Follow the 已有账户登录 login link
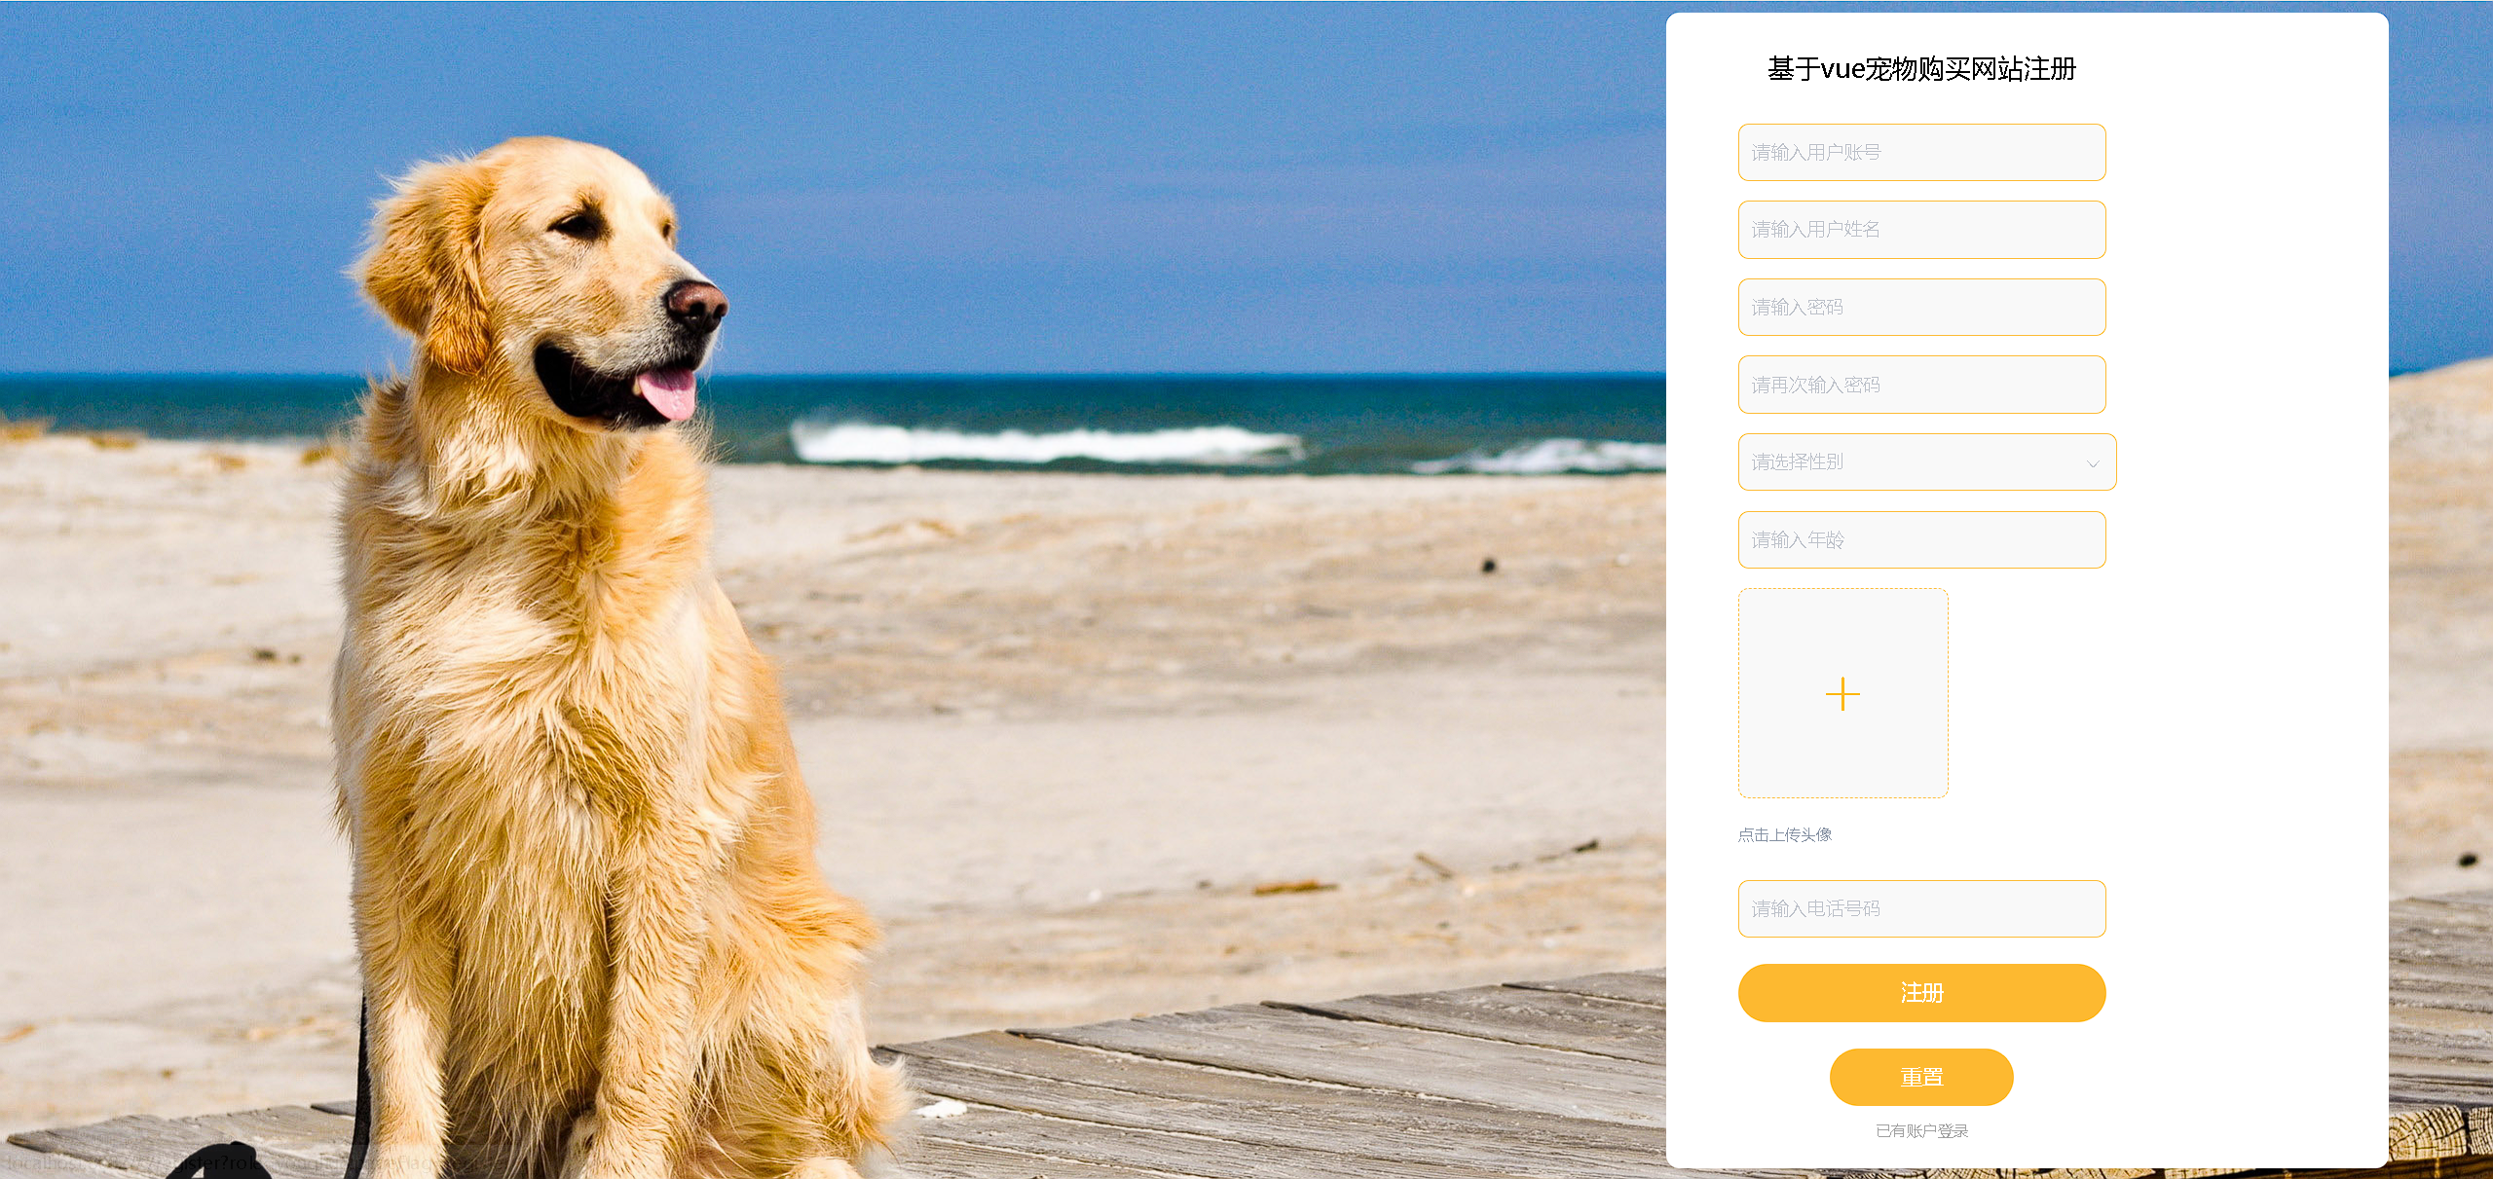Image resolution: width=2493 pixels, height=1179 pixels. 1922,1130
